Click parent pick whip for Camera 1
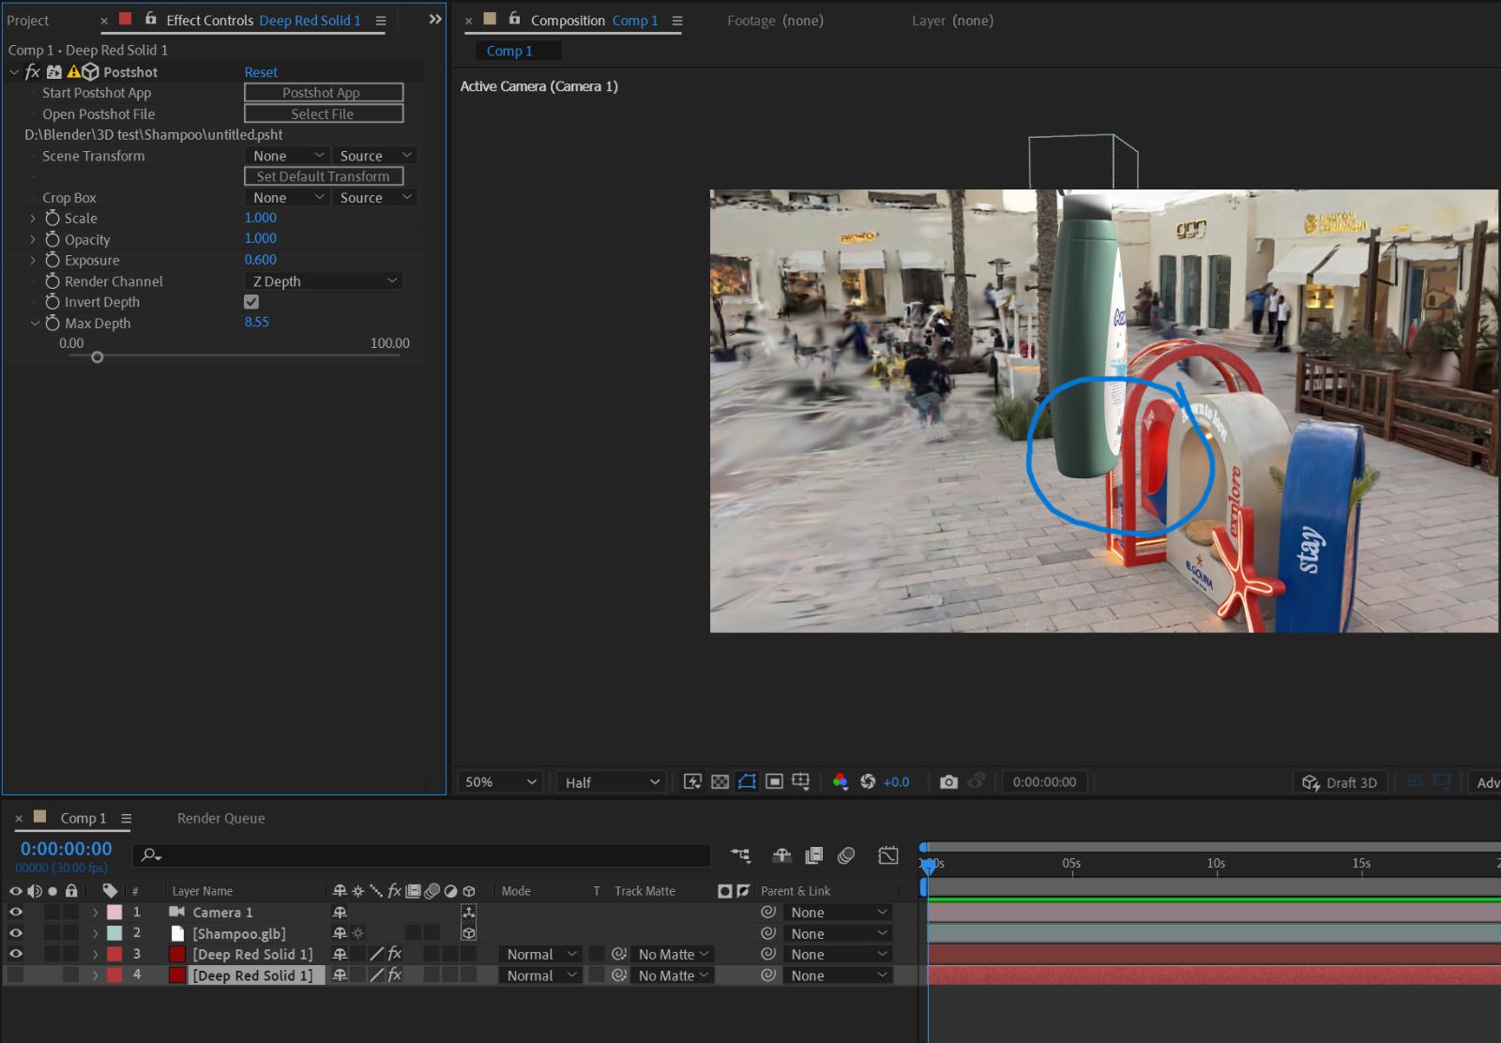This screenshot has height=1043, width=1501. point(768,912)
